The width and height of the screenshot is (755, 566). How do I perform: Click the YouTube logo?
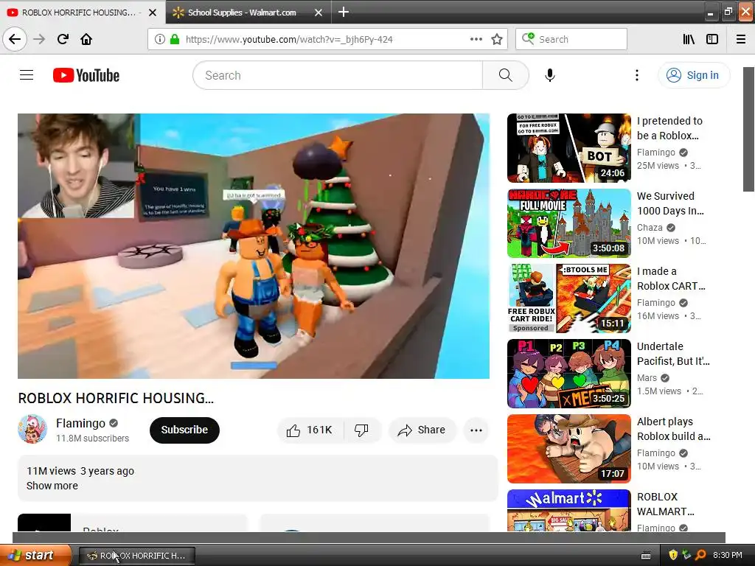86,75
